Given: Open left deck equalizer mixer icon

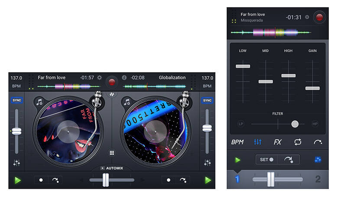Looking at the screenshot, I should click(x=16, y=163).
